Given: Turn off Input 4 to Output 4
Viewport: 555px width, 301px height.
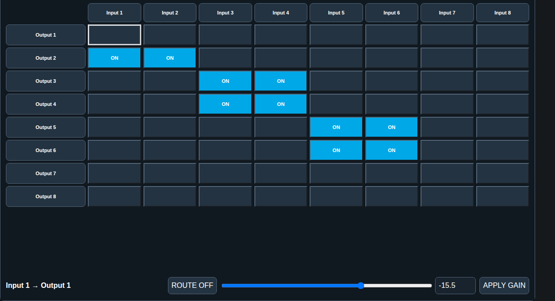Looking at the screenshot, I should (281, 104).
